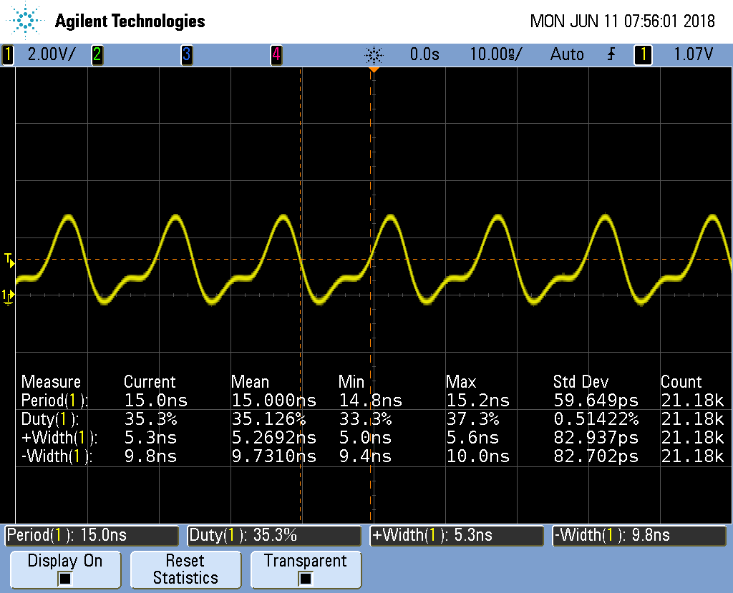Click the time reference crosshair icon
The image size is (733, 593).
click(x=373, y=54)
